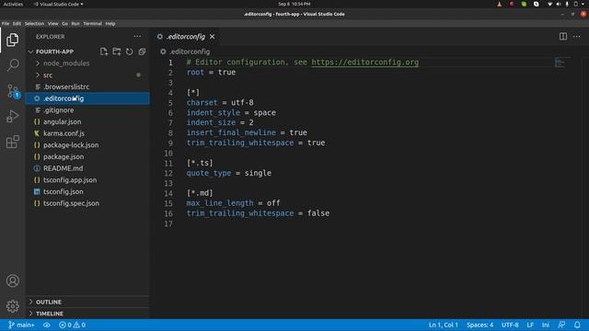Click the main+ git branch indicator
The height and width of the screenshot is (331, 589).
pyautogui.click(x=21, y=325)
